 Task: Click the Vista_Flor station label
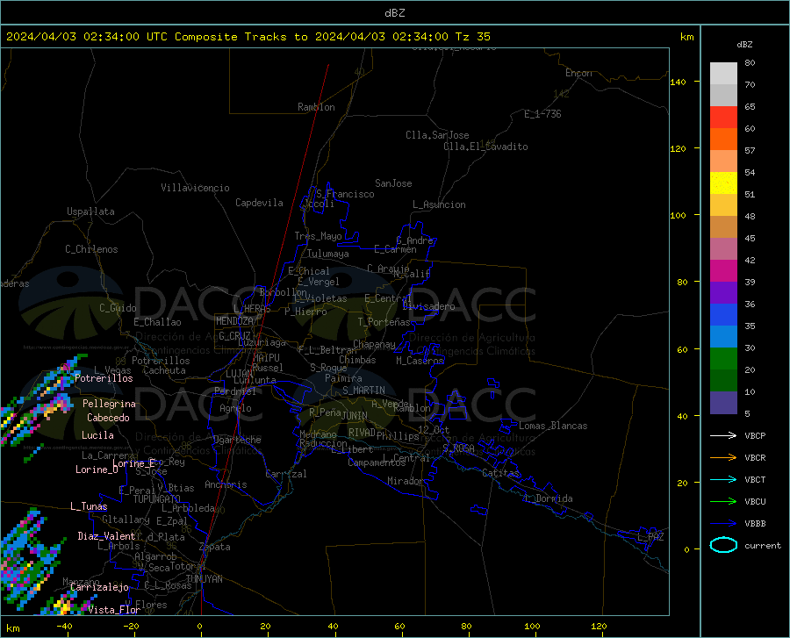pyautogui.click(x=114, y=610)
